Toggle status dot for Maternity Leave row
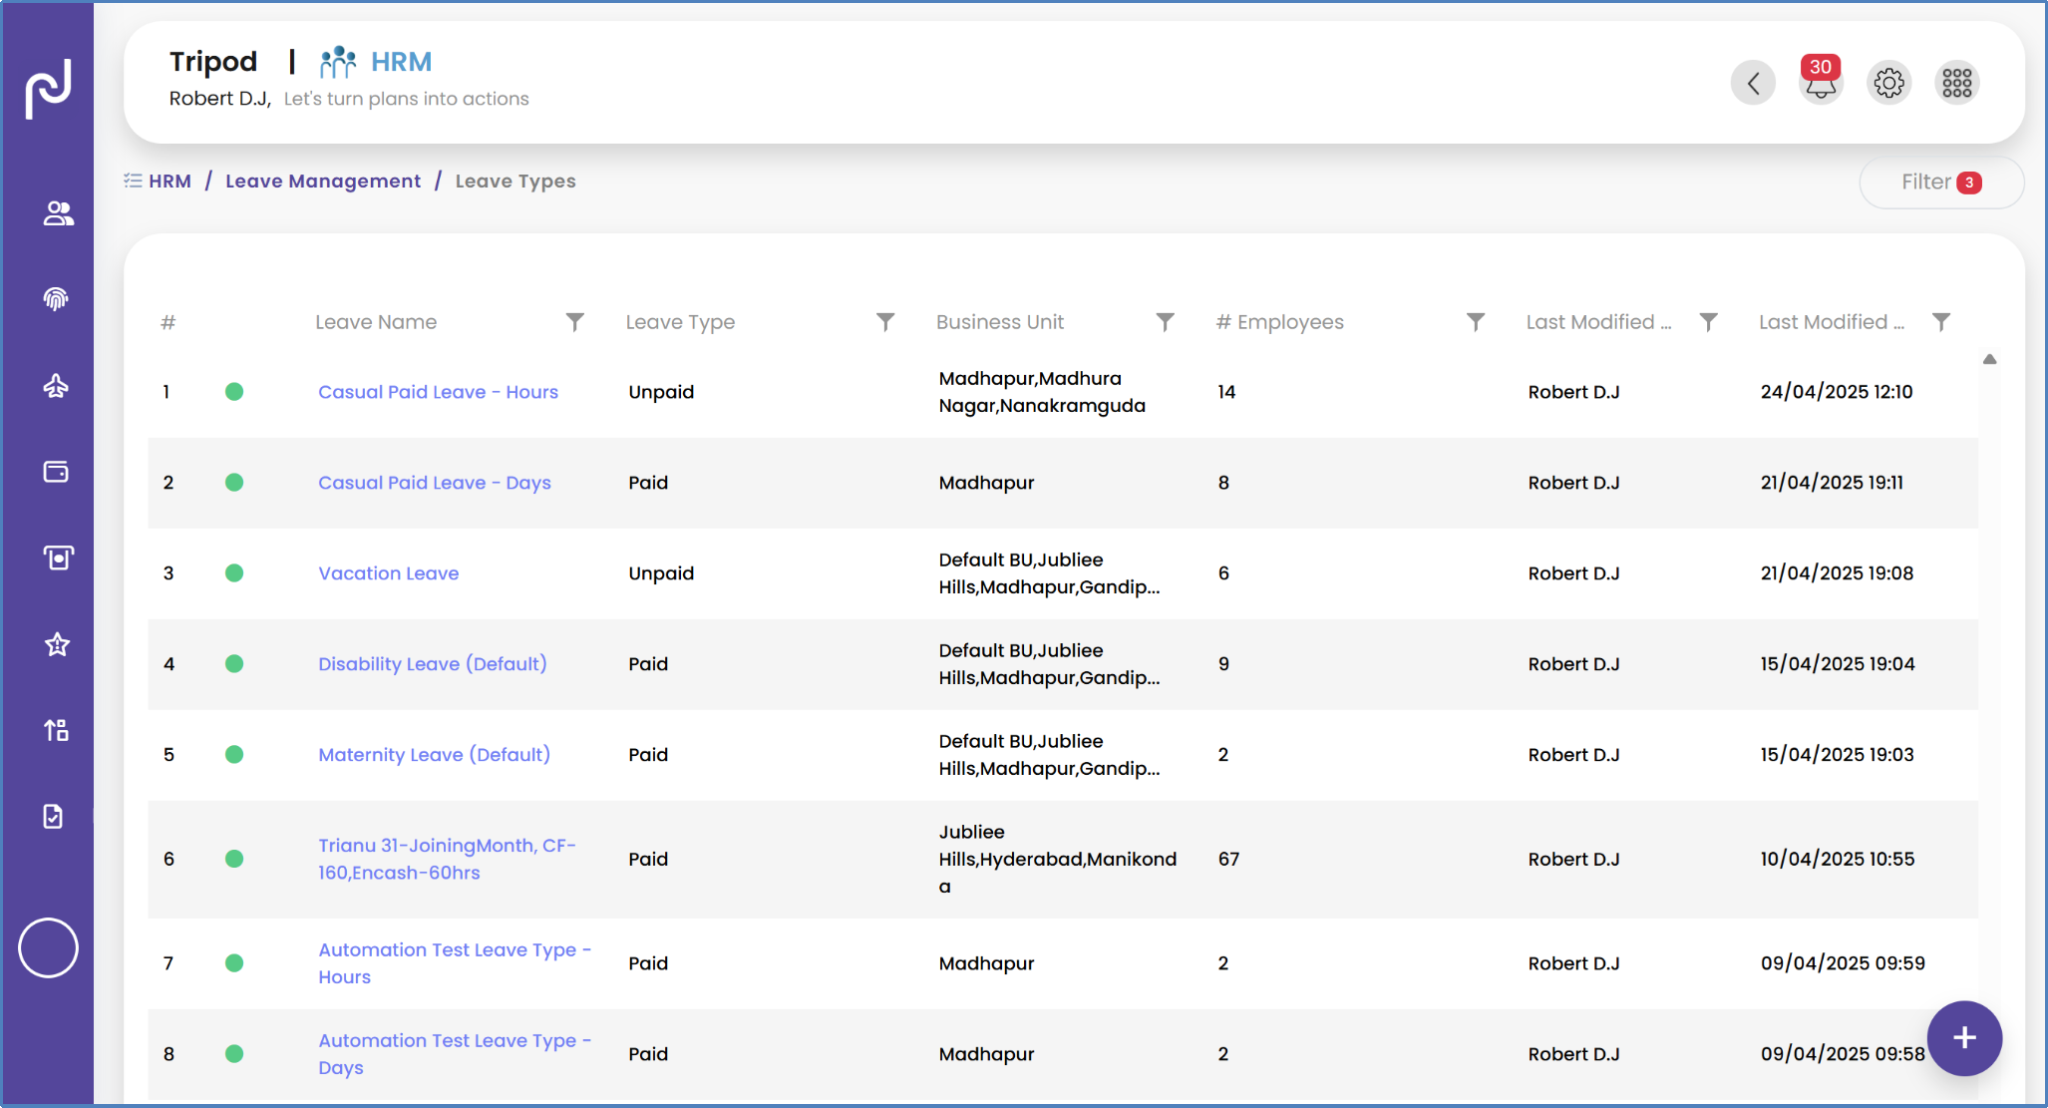The image size is (2048, 1108). click(x=234, y=755)
